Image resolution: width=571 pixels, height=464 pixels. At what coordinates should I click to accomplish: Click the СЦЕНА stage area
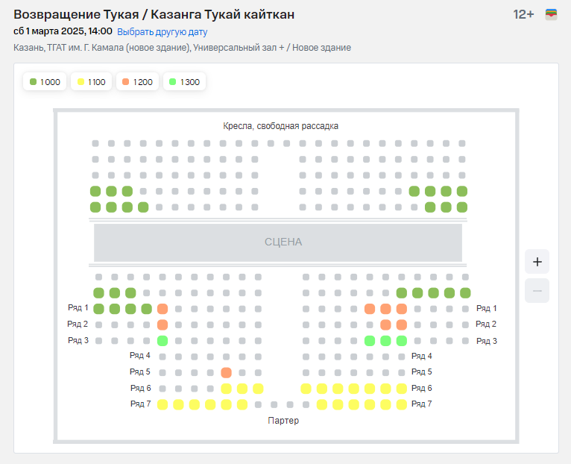278,242
